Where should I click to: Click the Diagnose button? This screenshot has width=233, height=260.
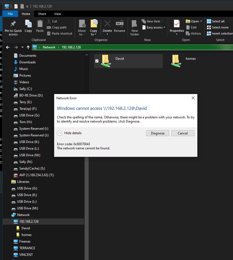(158, 133)
